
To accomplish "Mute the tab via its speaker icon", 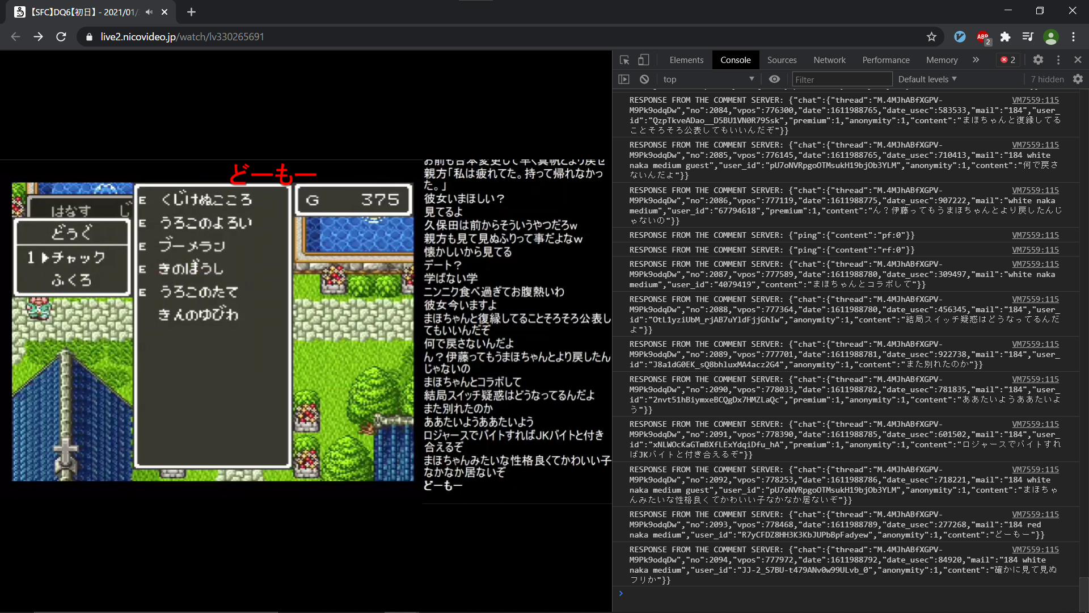I will (149, 12).
